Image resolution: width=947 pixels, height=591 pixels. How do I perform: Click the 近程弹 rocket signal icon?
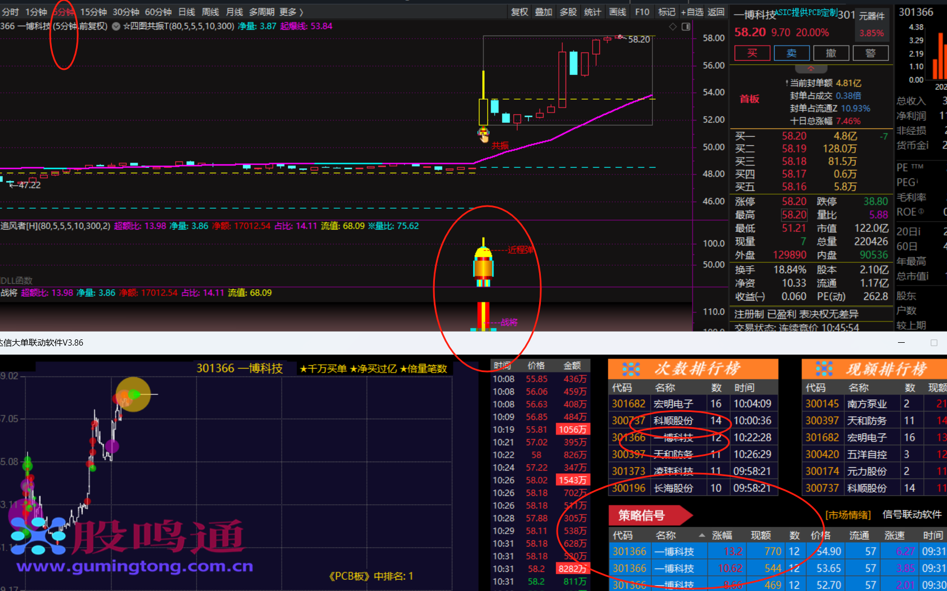483,262
